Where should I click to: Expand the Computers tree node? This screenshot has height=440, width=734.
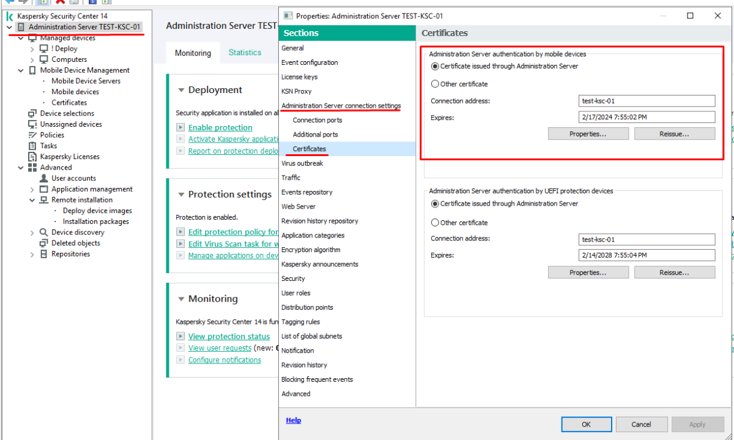tap(32, 60)
